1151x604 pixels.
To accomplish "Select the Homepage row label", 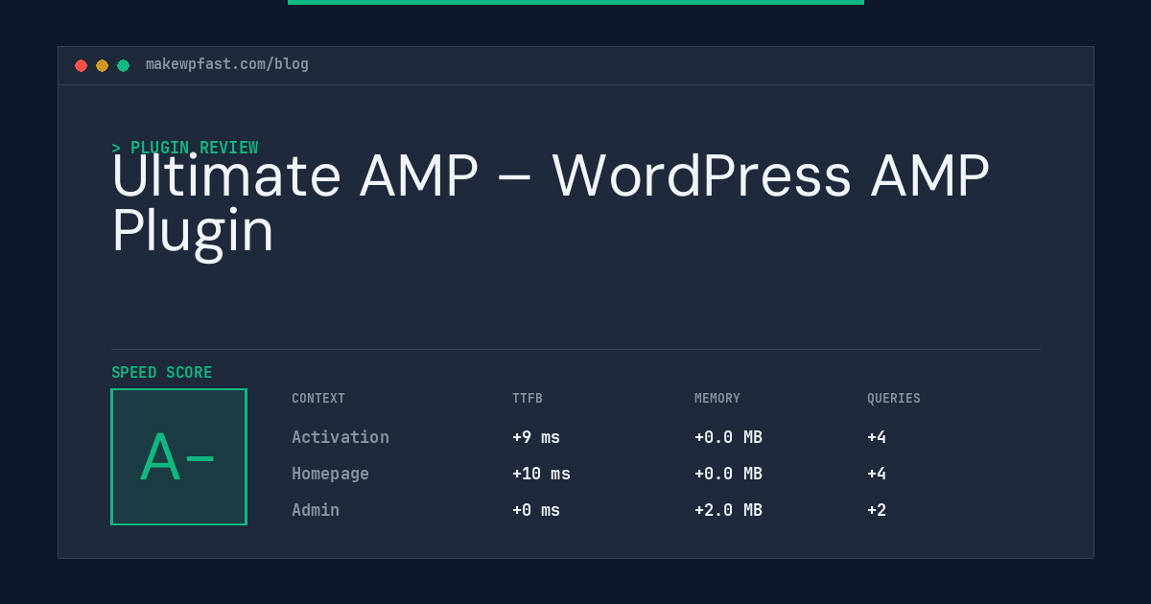I will (x=330, y=474).
